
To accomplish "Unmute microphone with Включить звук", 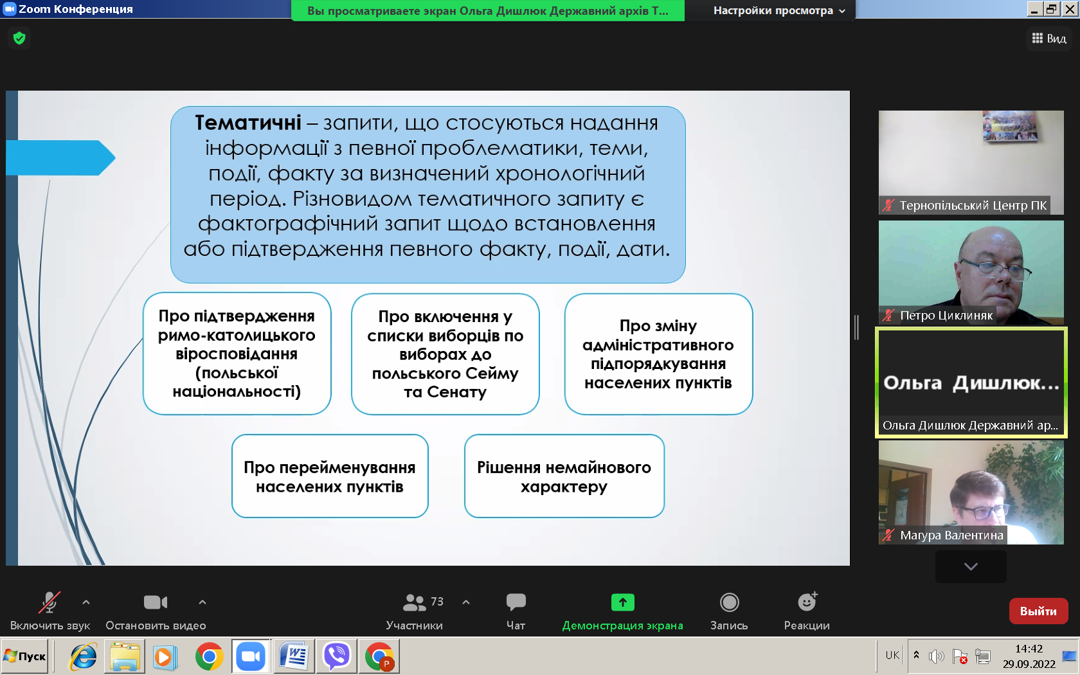I will (50, 611).
